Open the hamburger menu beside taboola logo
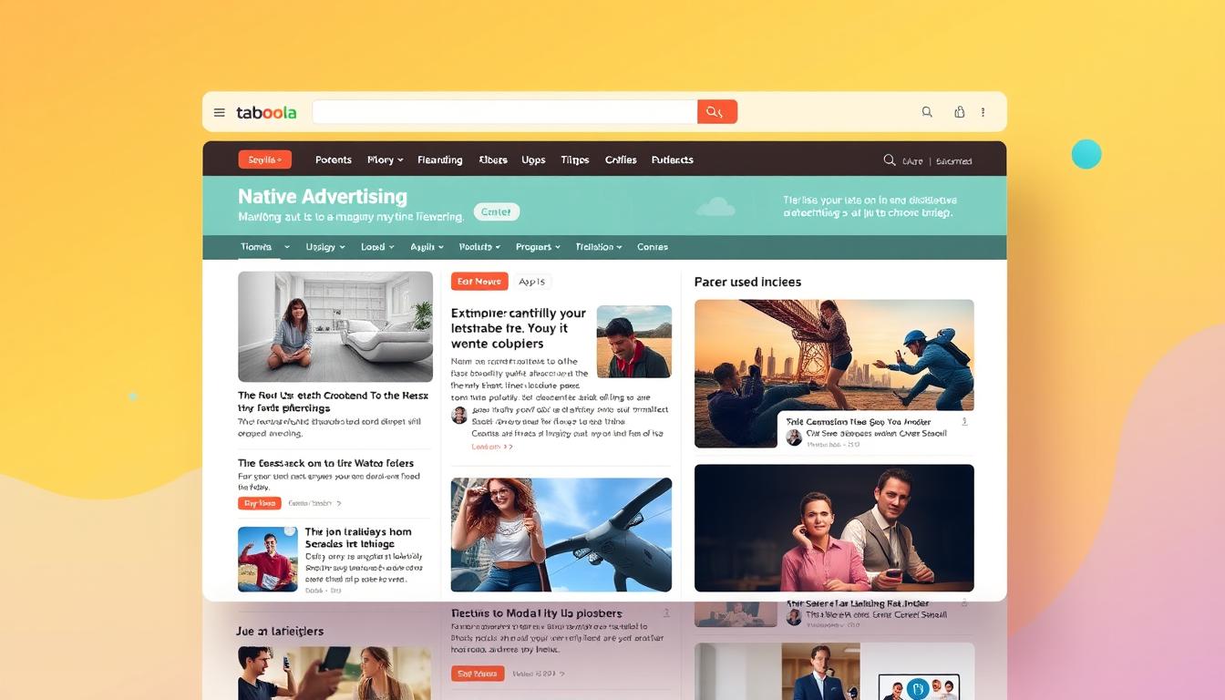The width and height of the screenshot is (1225, 700). 220,113
